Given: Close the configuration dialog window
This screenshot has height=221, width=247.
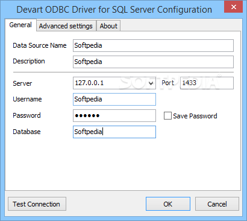Looking at the screenshot, I should [234, 7].
